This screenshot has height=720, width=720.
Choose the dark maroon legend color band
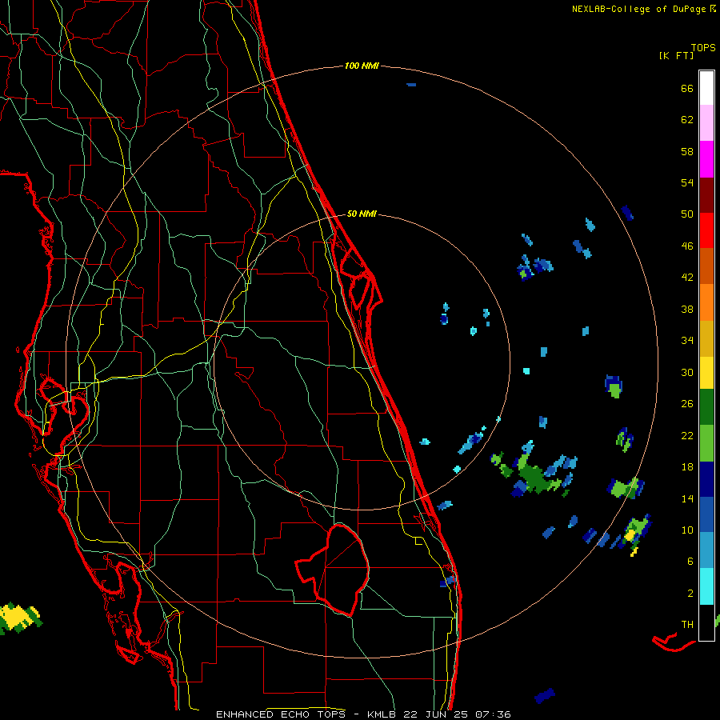pos(706,194)
